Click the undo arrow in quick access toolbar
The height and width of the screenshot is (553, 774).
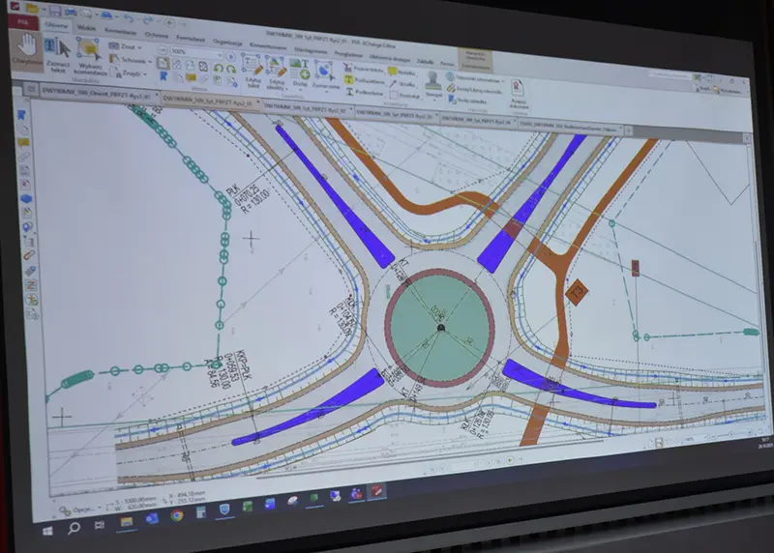pyautogui.click(x=129, y=19)
